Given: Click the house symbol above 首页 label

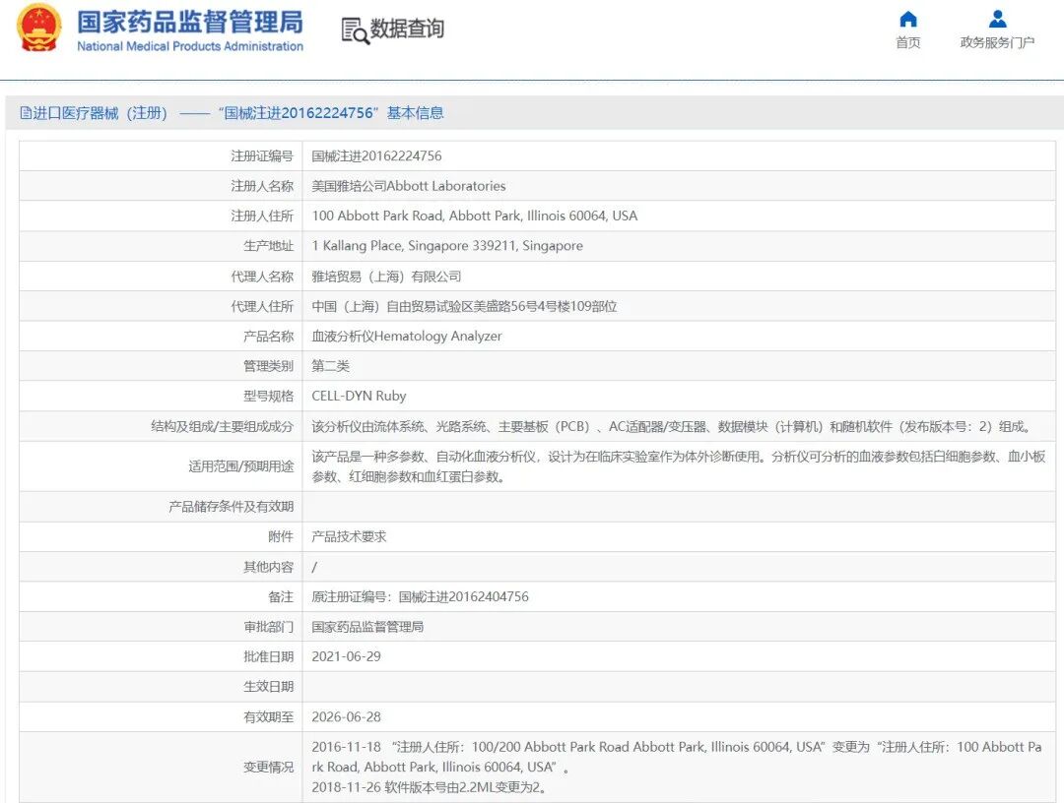Looking at the screenshot, I should point(907,19).
